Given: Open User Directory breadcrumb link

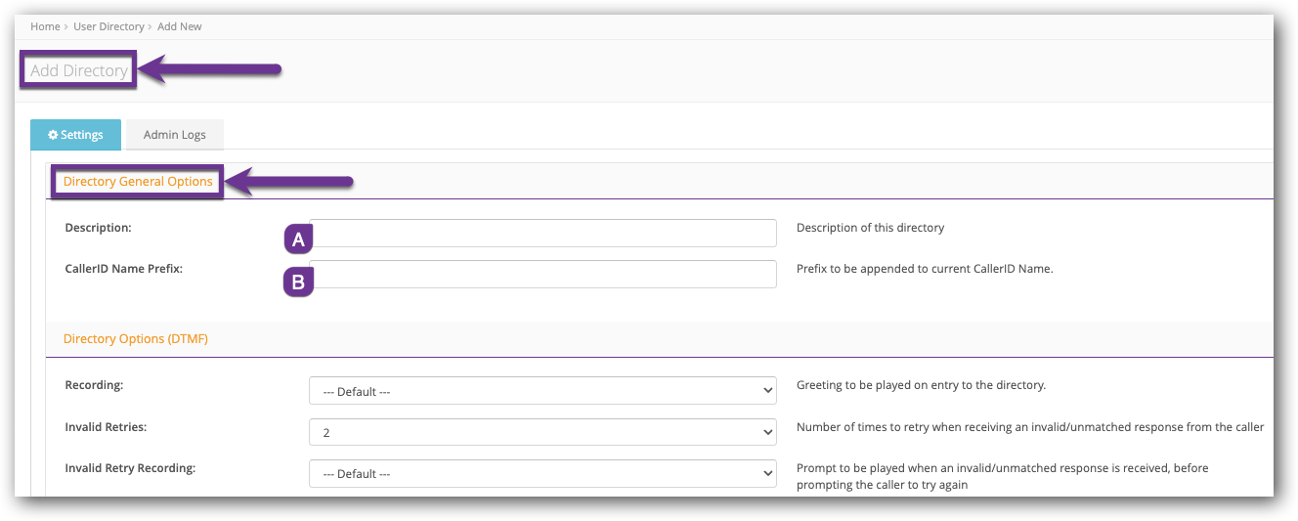Looking at the screenshot, I should click(108, 26).
